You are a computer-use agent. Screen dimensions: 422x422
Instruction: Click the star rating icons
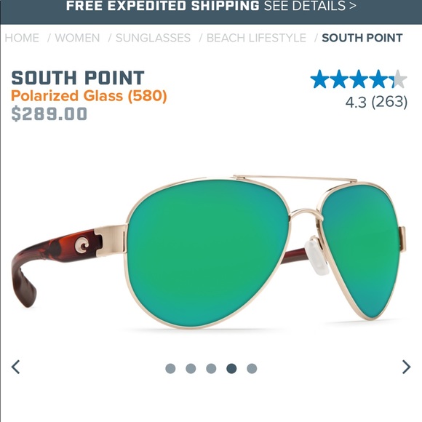359,79
